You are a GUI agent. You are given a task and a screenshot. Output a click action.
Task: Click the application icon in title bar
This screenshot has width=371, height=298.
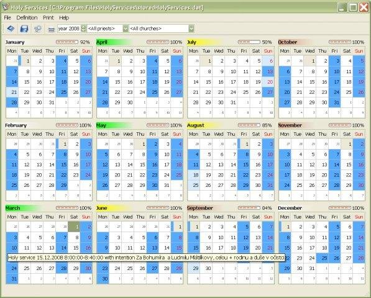click(6, 7)
